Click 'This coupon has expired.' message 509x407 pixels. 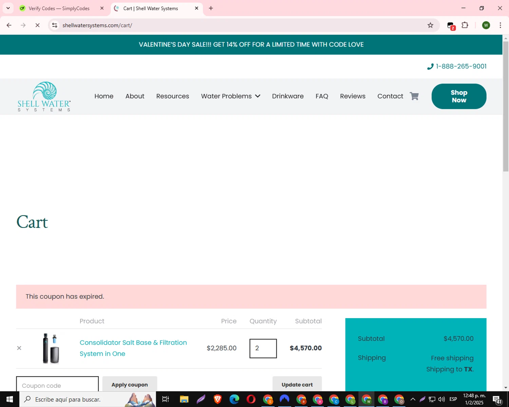point(65,296)
